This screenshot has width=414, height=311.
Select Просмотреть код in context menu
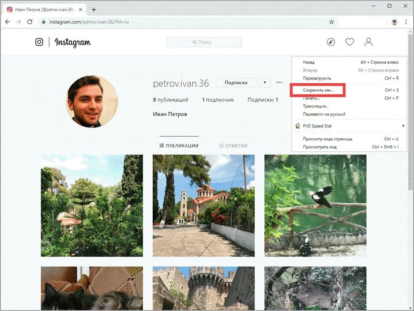tap(349, 147)
